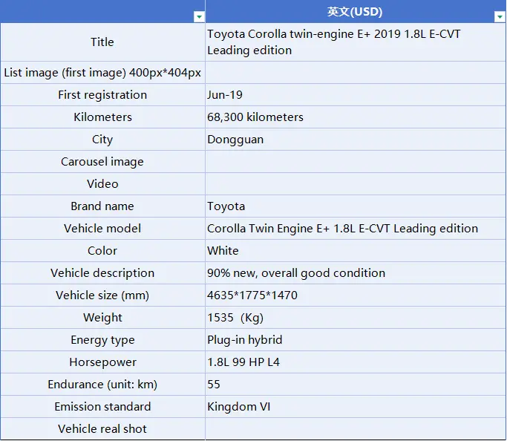
Task: Click the 68,300 kilometers cell
Action: (356, 117)
